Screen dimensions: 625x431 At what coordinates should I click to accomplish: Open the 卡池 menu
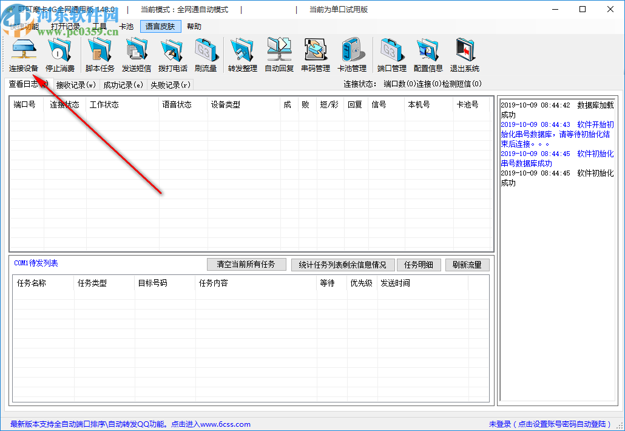[126, 27]
